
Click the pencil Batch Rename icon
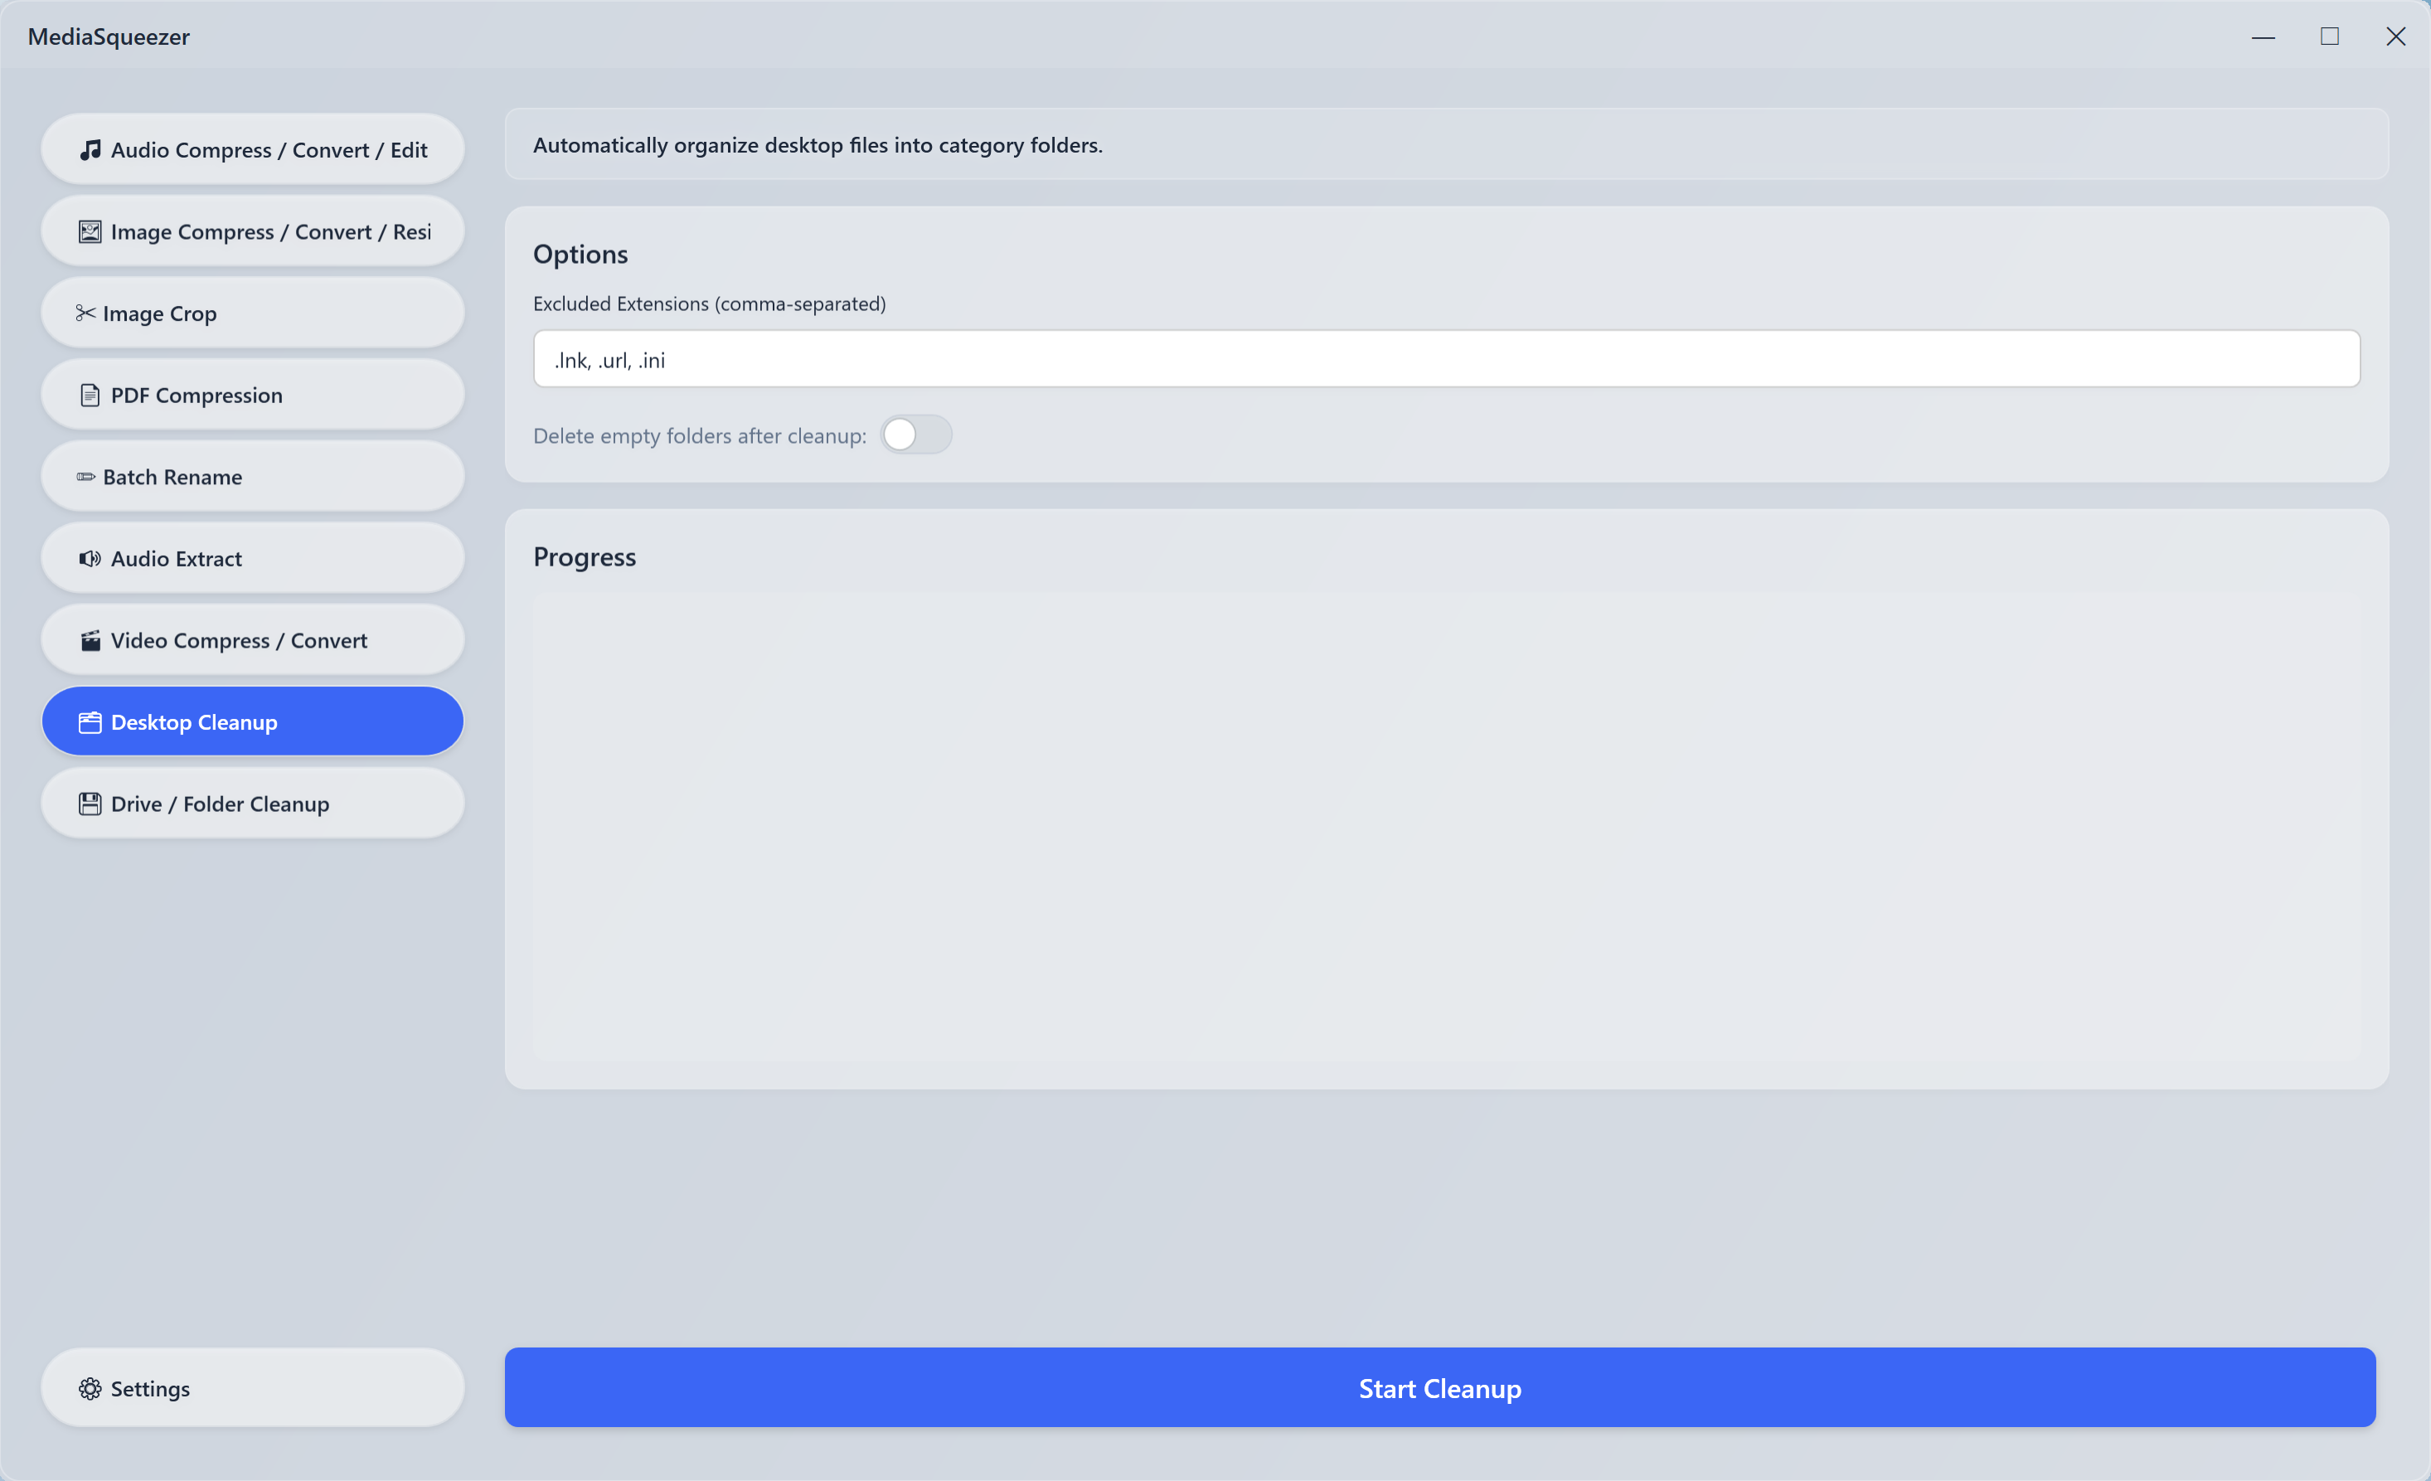[x=86, y=478]
